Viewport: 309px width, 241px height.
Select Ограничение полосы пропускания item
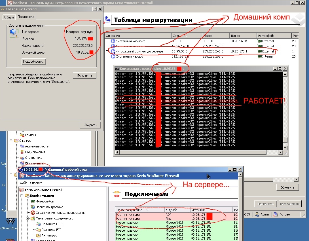(x=60, y=213)
